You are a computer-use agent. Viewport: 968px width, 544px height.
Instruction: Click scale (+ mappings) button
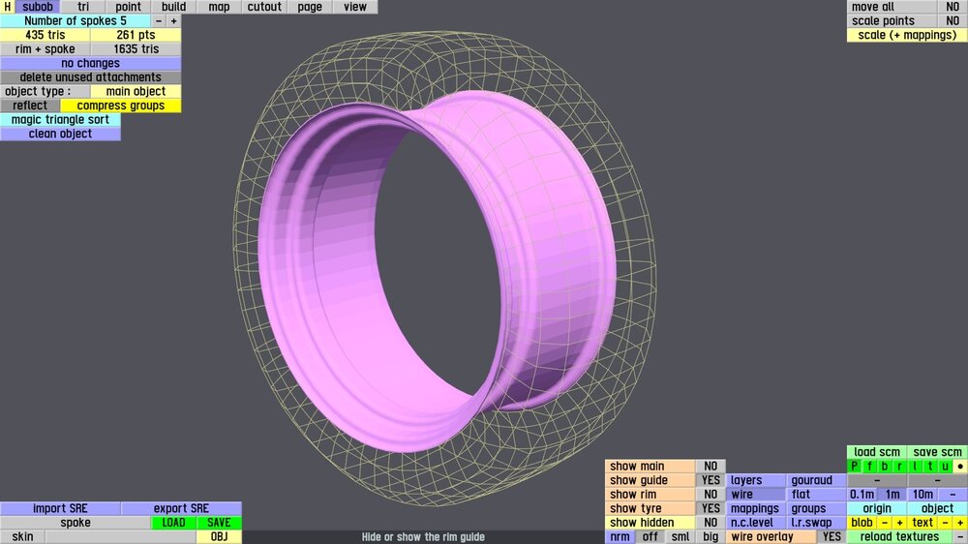click(908, 35)
